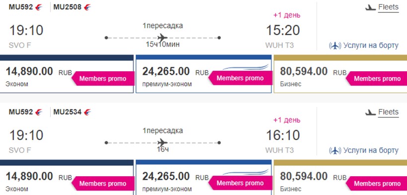Open Fleets link for MU592/MU2534 flight
The image size is (407, 195).
(x=388, y=112)
